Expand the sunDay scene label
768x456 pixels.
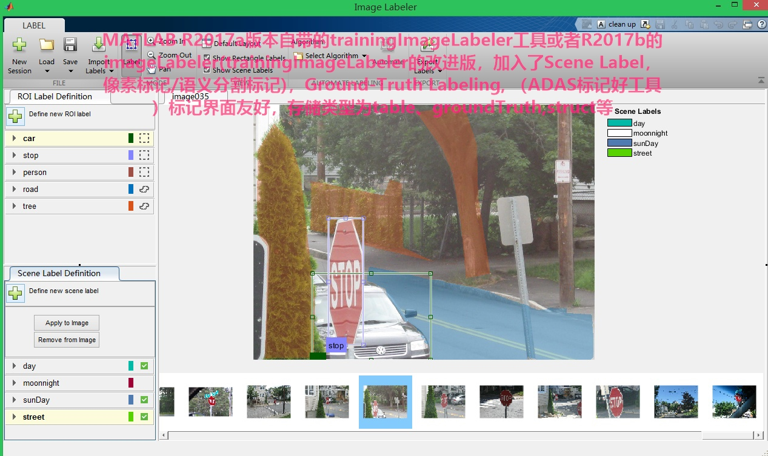click(14, 400)
